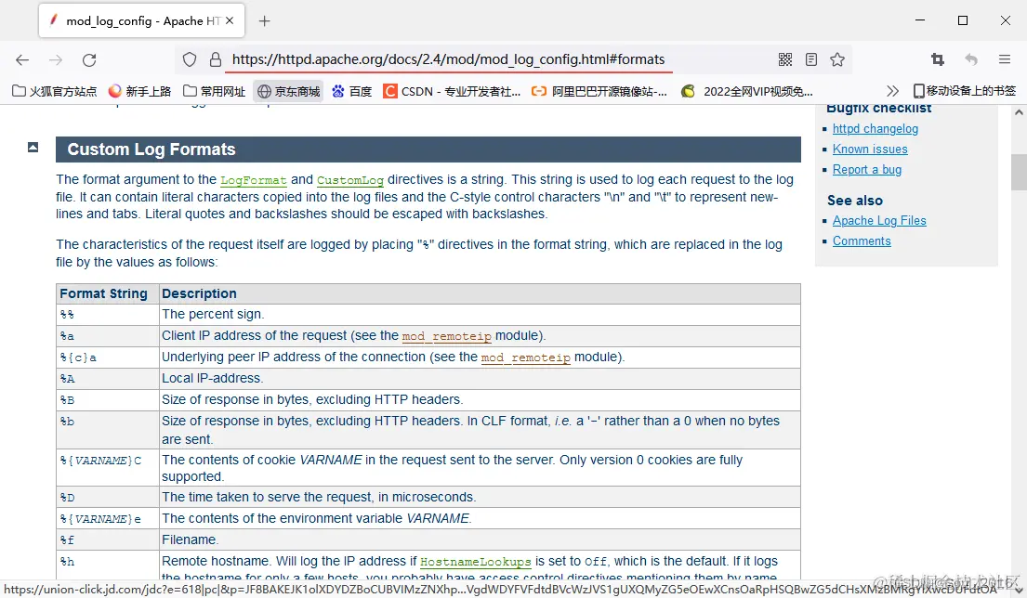Image resolution: width=1027 pixels, height=598 pixels.
Task: Open 2022全网VIP视频 bookmark
Action: pyautogui.click(x=747, y=91)
